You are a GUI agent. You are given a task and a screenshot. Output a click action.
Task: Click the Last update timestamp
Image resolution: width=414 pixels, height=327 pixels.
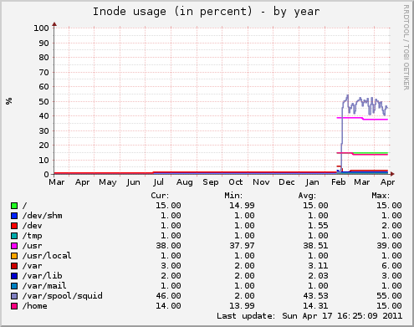tap(309, 316)
